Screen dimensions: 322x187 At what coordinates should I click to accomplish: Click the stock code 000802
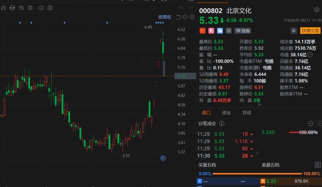pos(211,11)
